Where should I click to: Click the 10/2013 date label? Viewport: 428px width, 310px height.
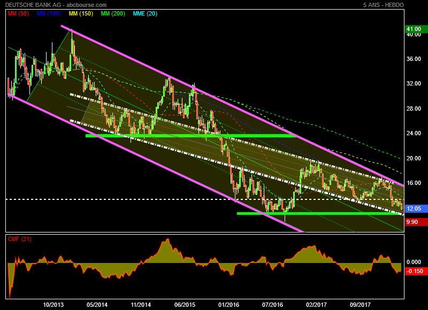pyautogui.click(x=53, y=305)
